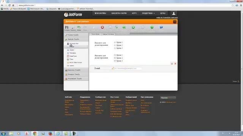Open APPS in the navigation
Viewport: 243px width, 136px height.
[x=134, y=14]
